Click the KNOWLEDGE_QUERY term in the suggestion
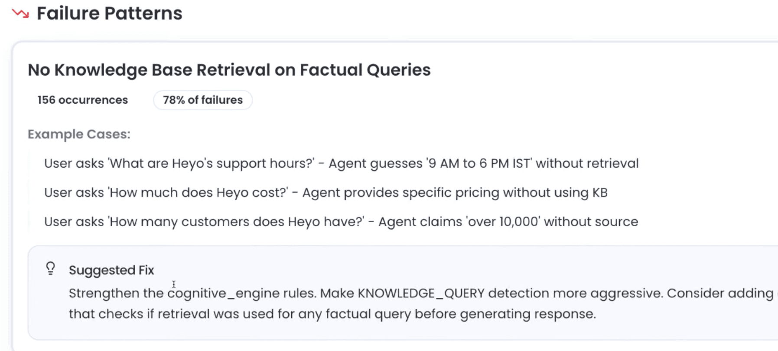This screenshot has height=351, width=778. [421, 294]
